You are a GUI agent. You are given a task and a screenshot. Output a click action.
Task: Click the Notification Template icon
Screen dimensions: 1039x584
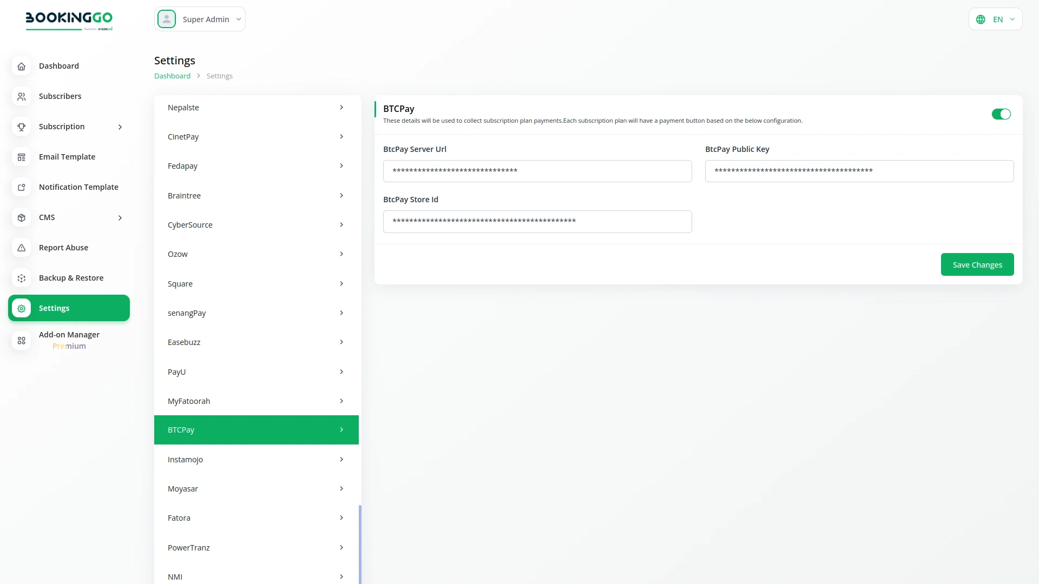[21, 187]
